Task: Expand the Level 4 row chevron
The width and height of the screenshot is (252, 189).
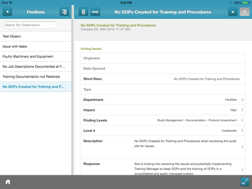Action: (243, 131)
